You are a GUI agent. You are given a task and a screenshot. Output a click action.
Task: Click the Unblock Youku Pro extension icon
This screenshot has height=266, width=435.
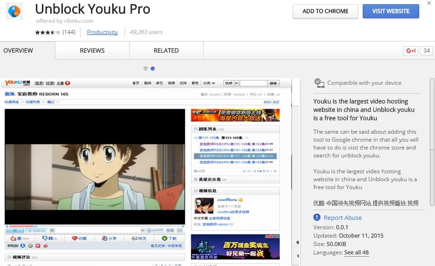[14, 11]
